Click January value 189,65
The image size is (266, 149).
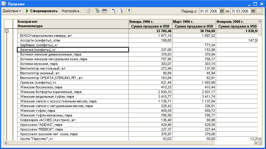click(x=150, y=40)
